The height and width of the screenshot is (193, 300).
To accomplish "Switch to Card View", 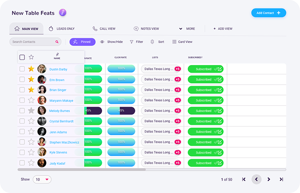I will point(182,42).
